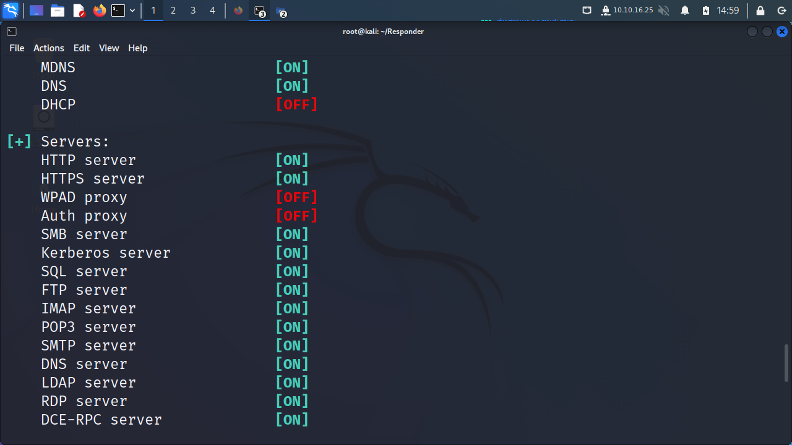Click the terminal window title icon
792x445 pixels.
point(12,32)
